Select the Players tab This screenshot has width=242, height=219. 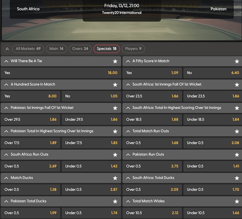point(133,49)
